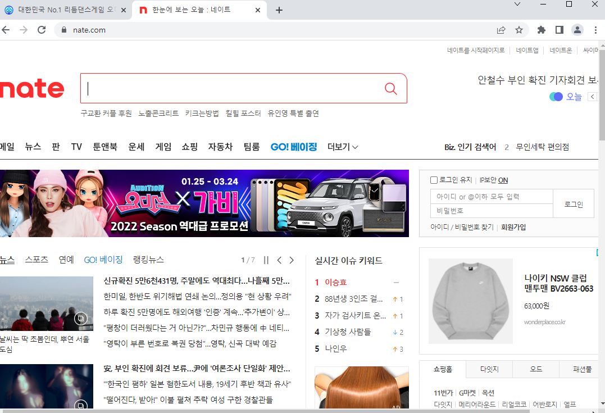Open the 게임 menu
This screenshot has height=413, width=605.
[163, 147]
